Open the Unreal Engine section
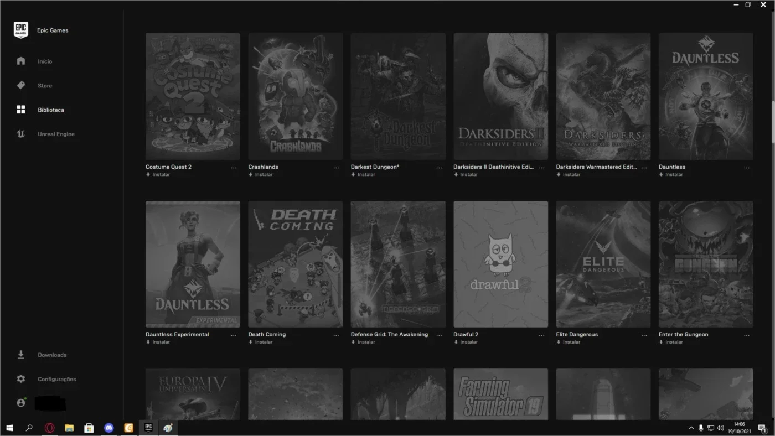The width and height of the screenshot is (775, 436). [x=56, y=134]
